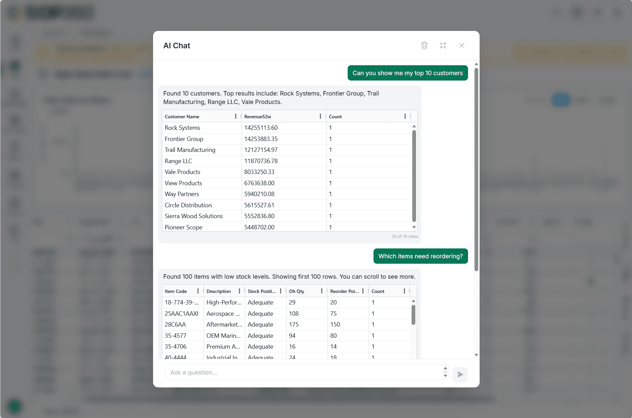Click the input field up stepper arrow

coord(445,368)
